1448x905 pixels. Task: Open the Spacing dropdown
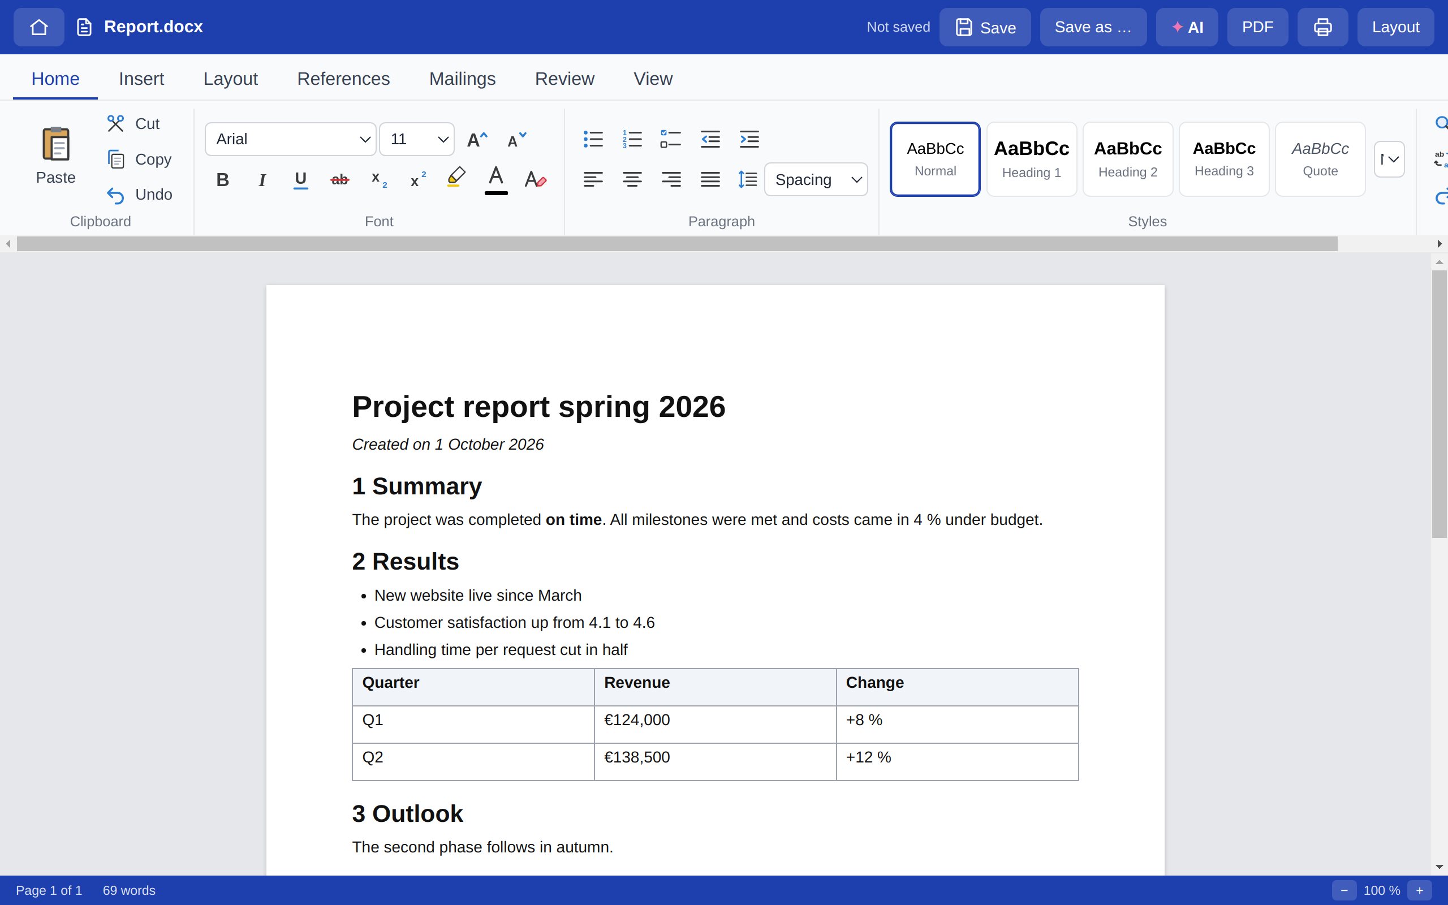(x=816, y=179)
